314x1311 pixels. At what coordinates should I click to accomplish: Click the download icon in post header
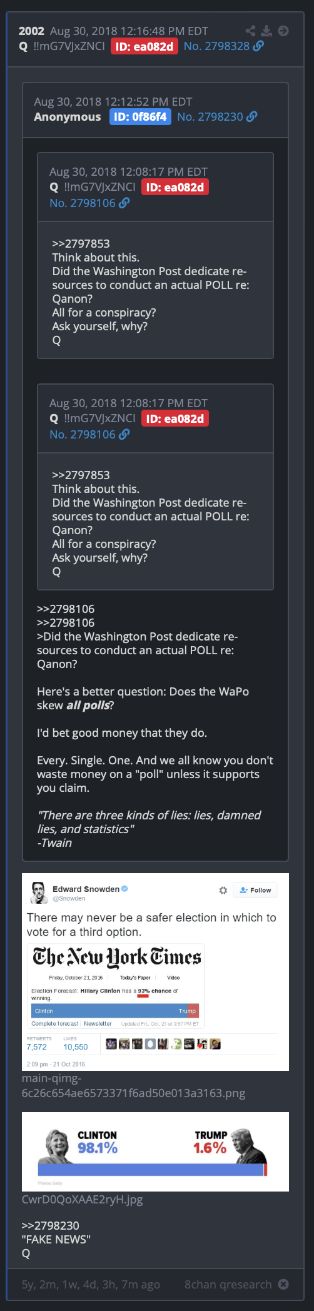coord(266,31)
